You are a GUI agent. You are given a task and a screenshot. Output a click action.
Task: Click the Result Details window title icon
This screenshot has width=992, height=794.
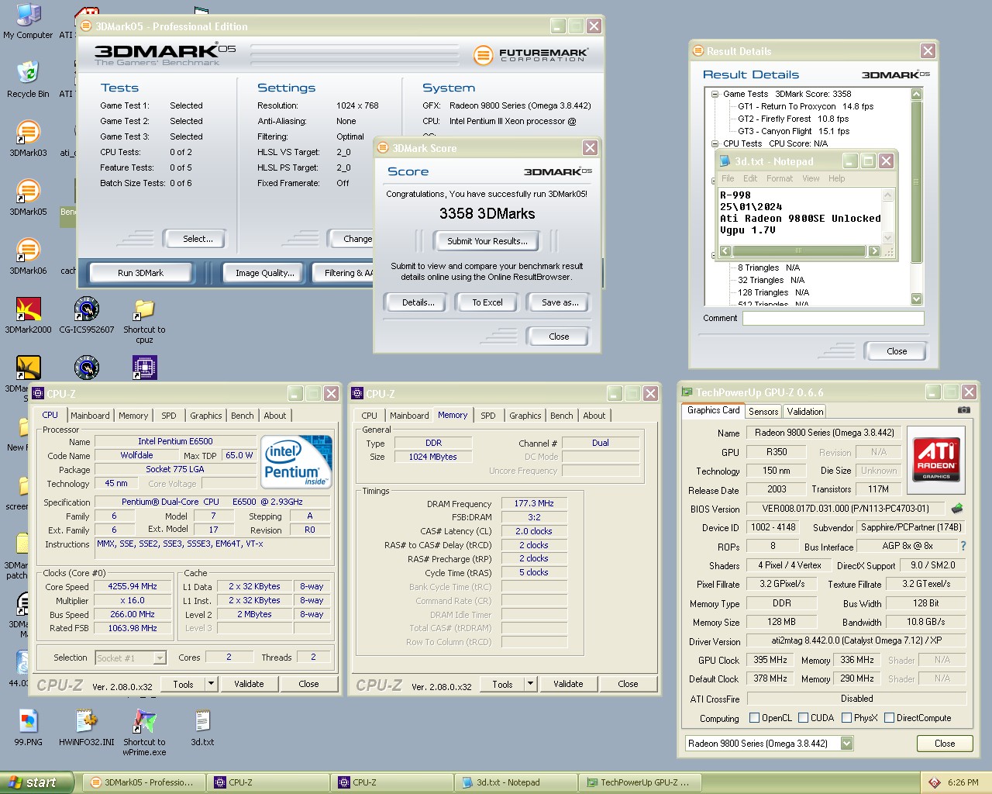click(x=697, y=51)
